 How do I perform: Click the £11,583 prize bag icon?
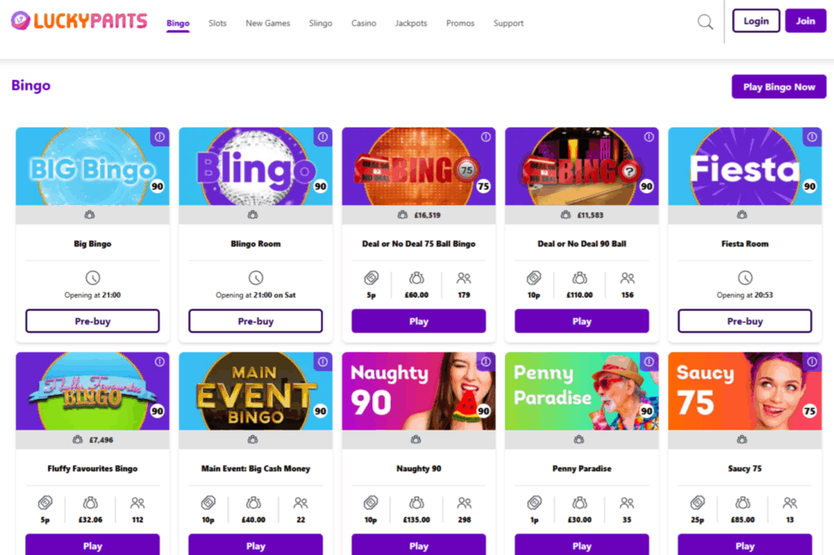(565, 214)
